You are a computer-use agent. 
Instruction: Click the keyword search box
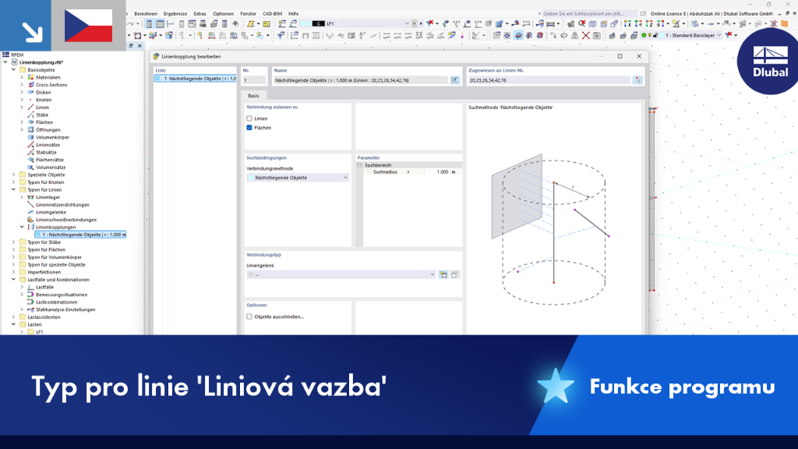(589, 14)
